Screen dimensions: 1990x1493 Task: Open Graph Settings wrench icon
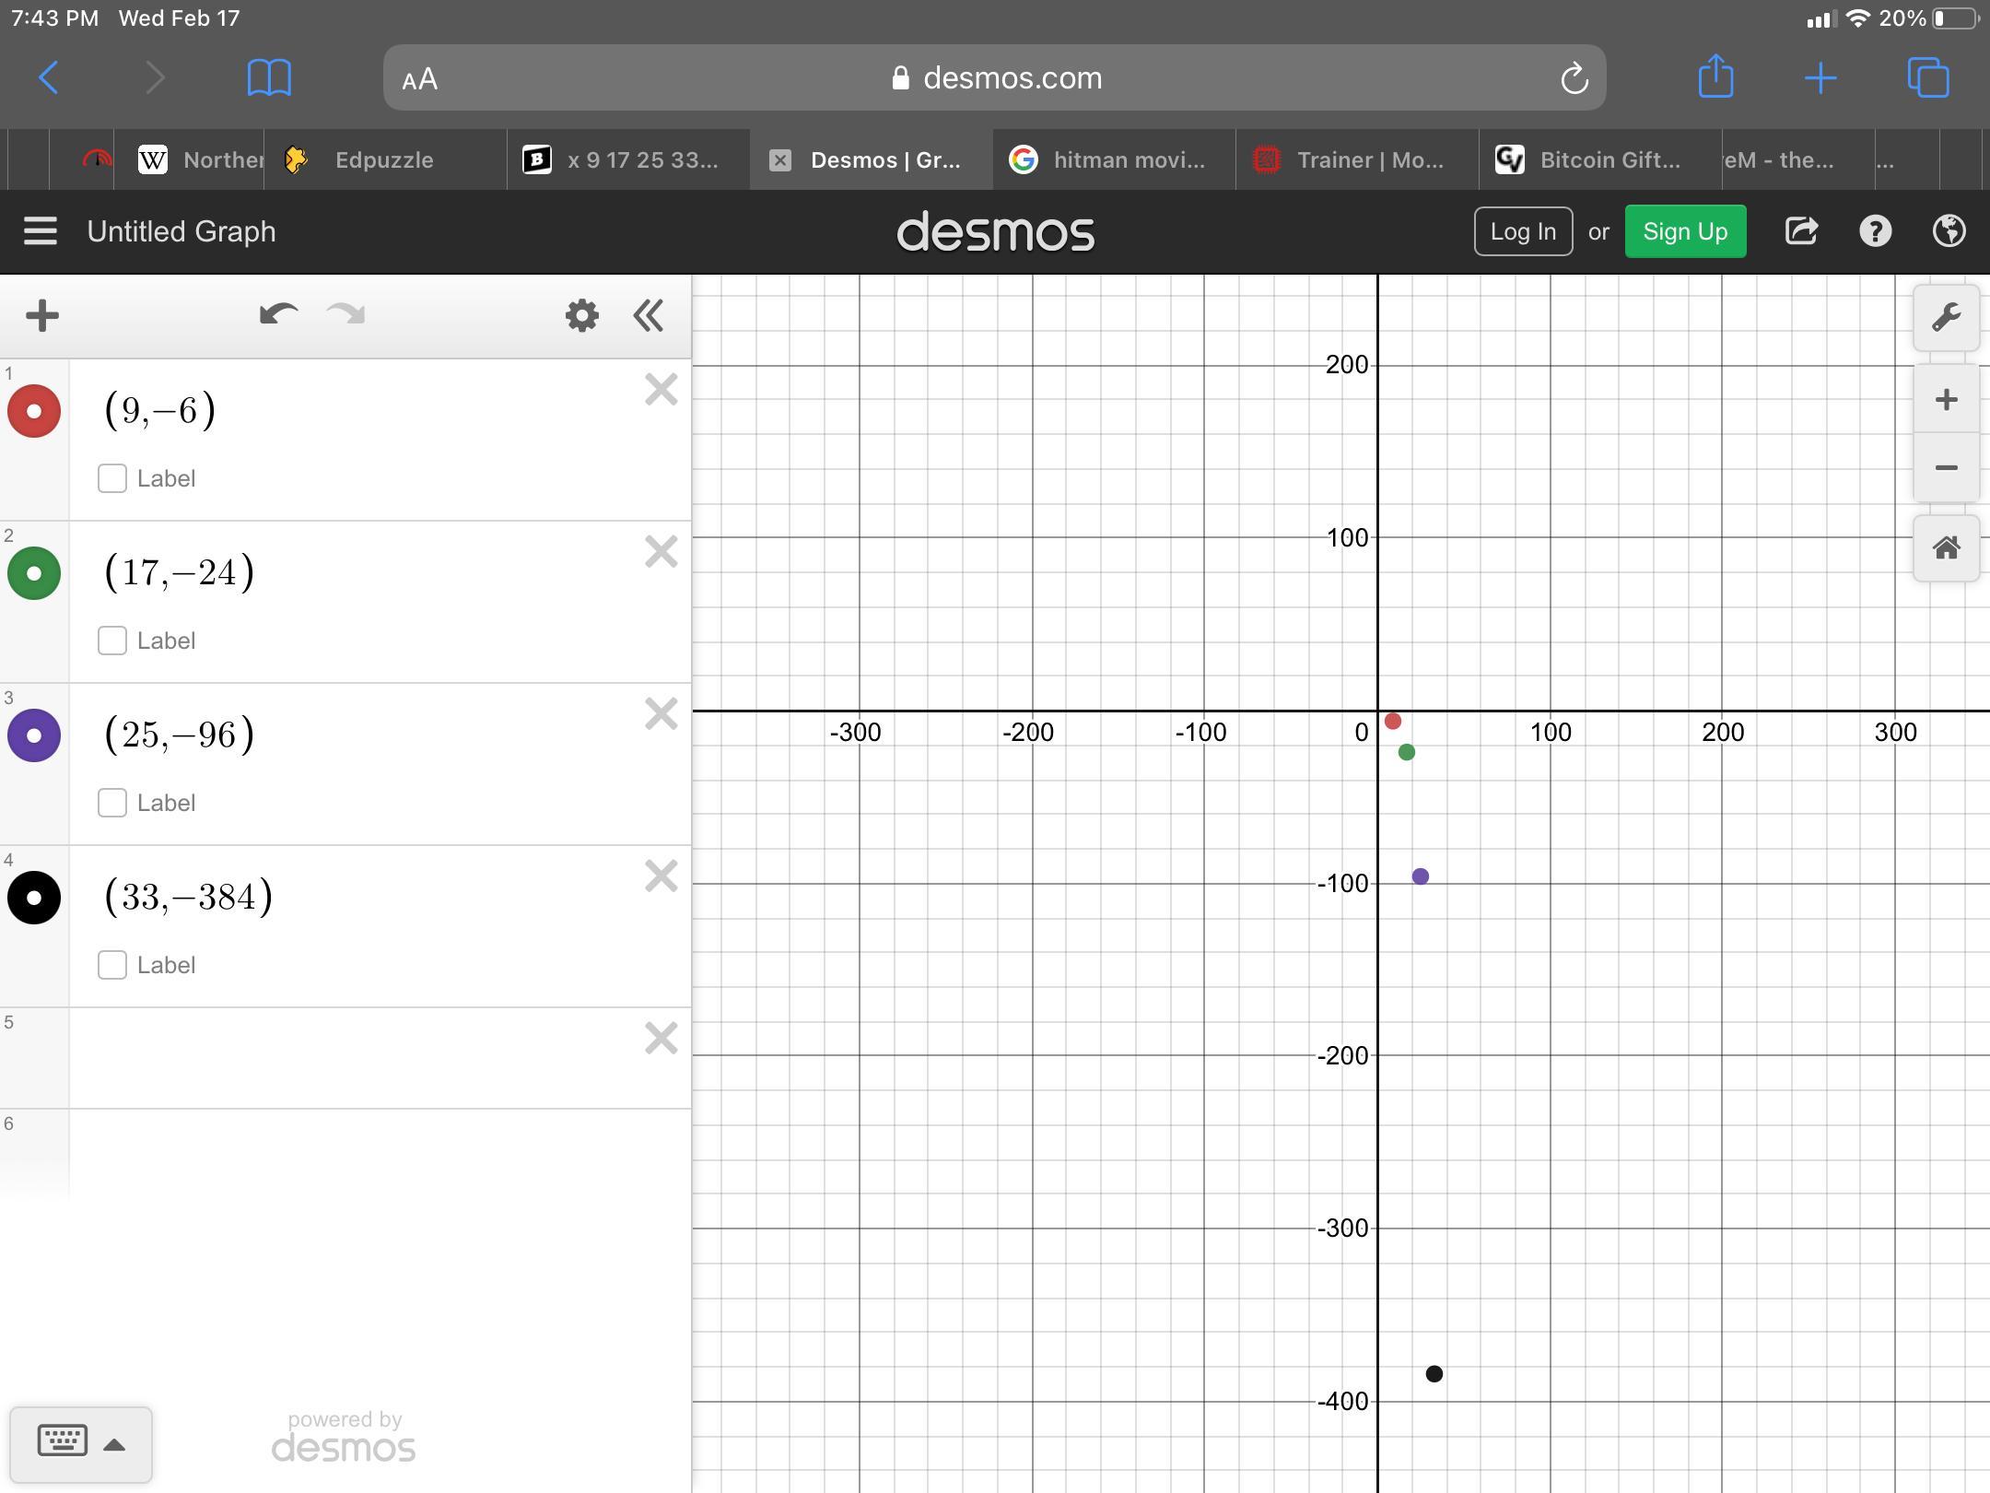(x=1946, y=318)
